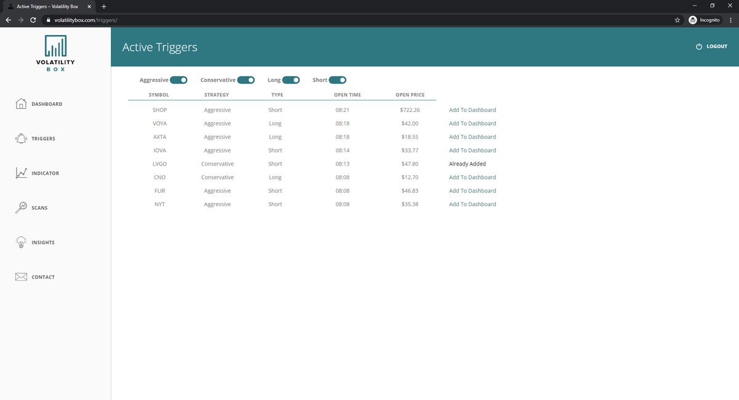The width and height of the screenshot is (739, 400).
Task: Open the Scans magnifier icon
Action: [21, 207]
